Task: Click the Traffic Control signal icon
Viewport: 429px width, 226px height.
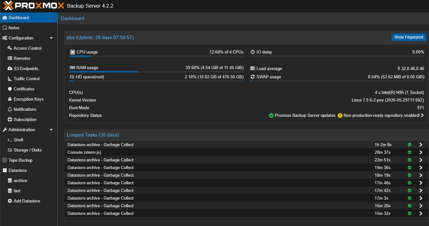Action: pyautogui.click(x=10, y=79)
